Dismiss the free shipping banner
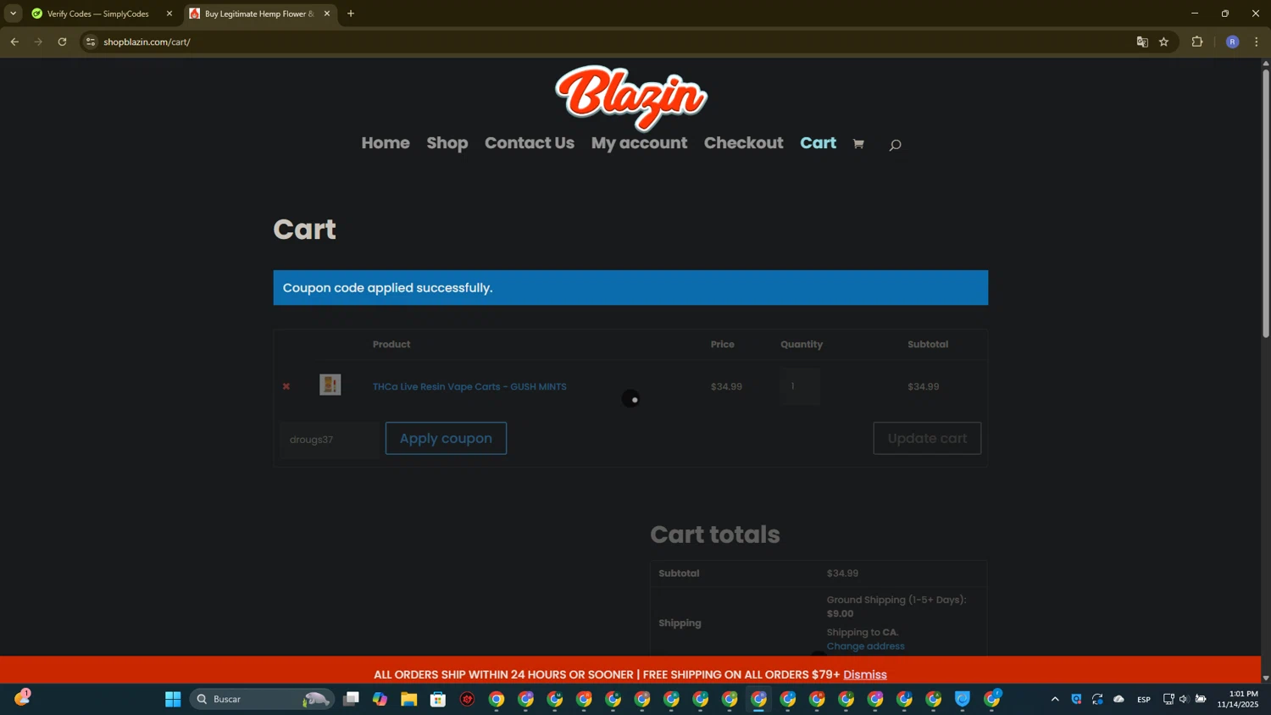 [x=865, y=674]
